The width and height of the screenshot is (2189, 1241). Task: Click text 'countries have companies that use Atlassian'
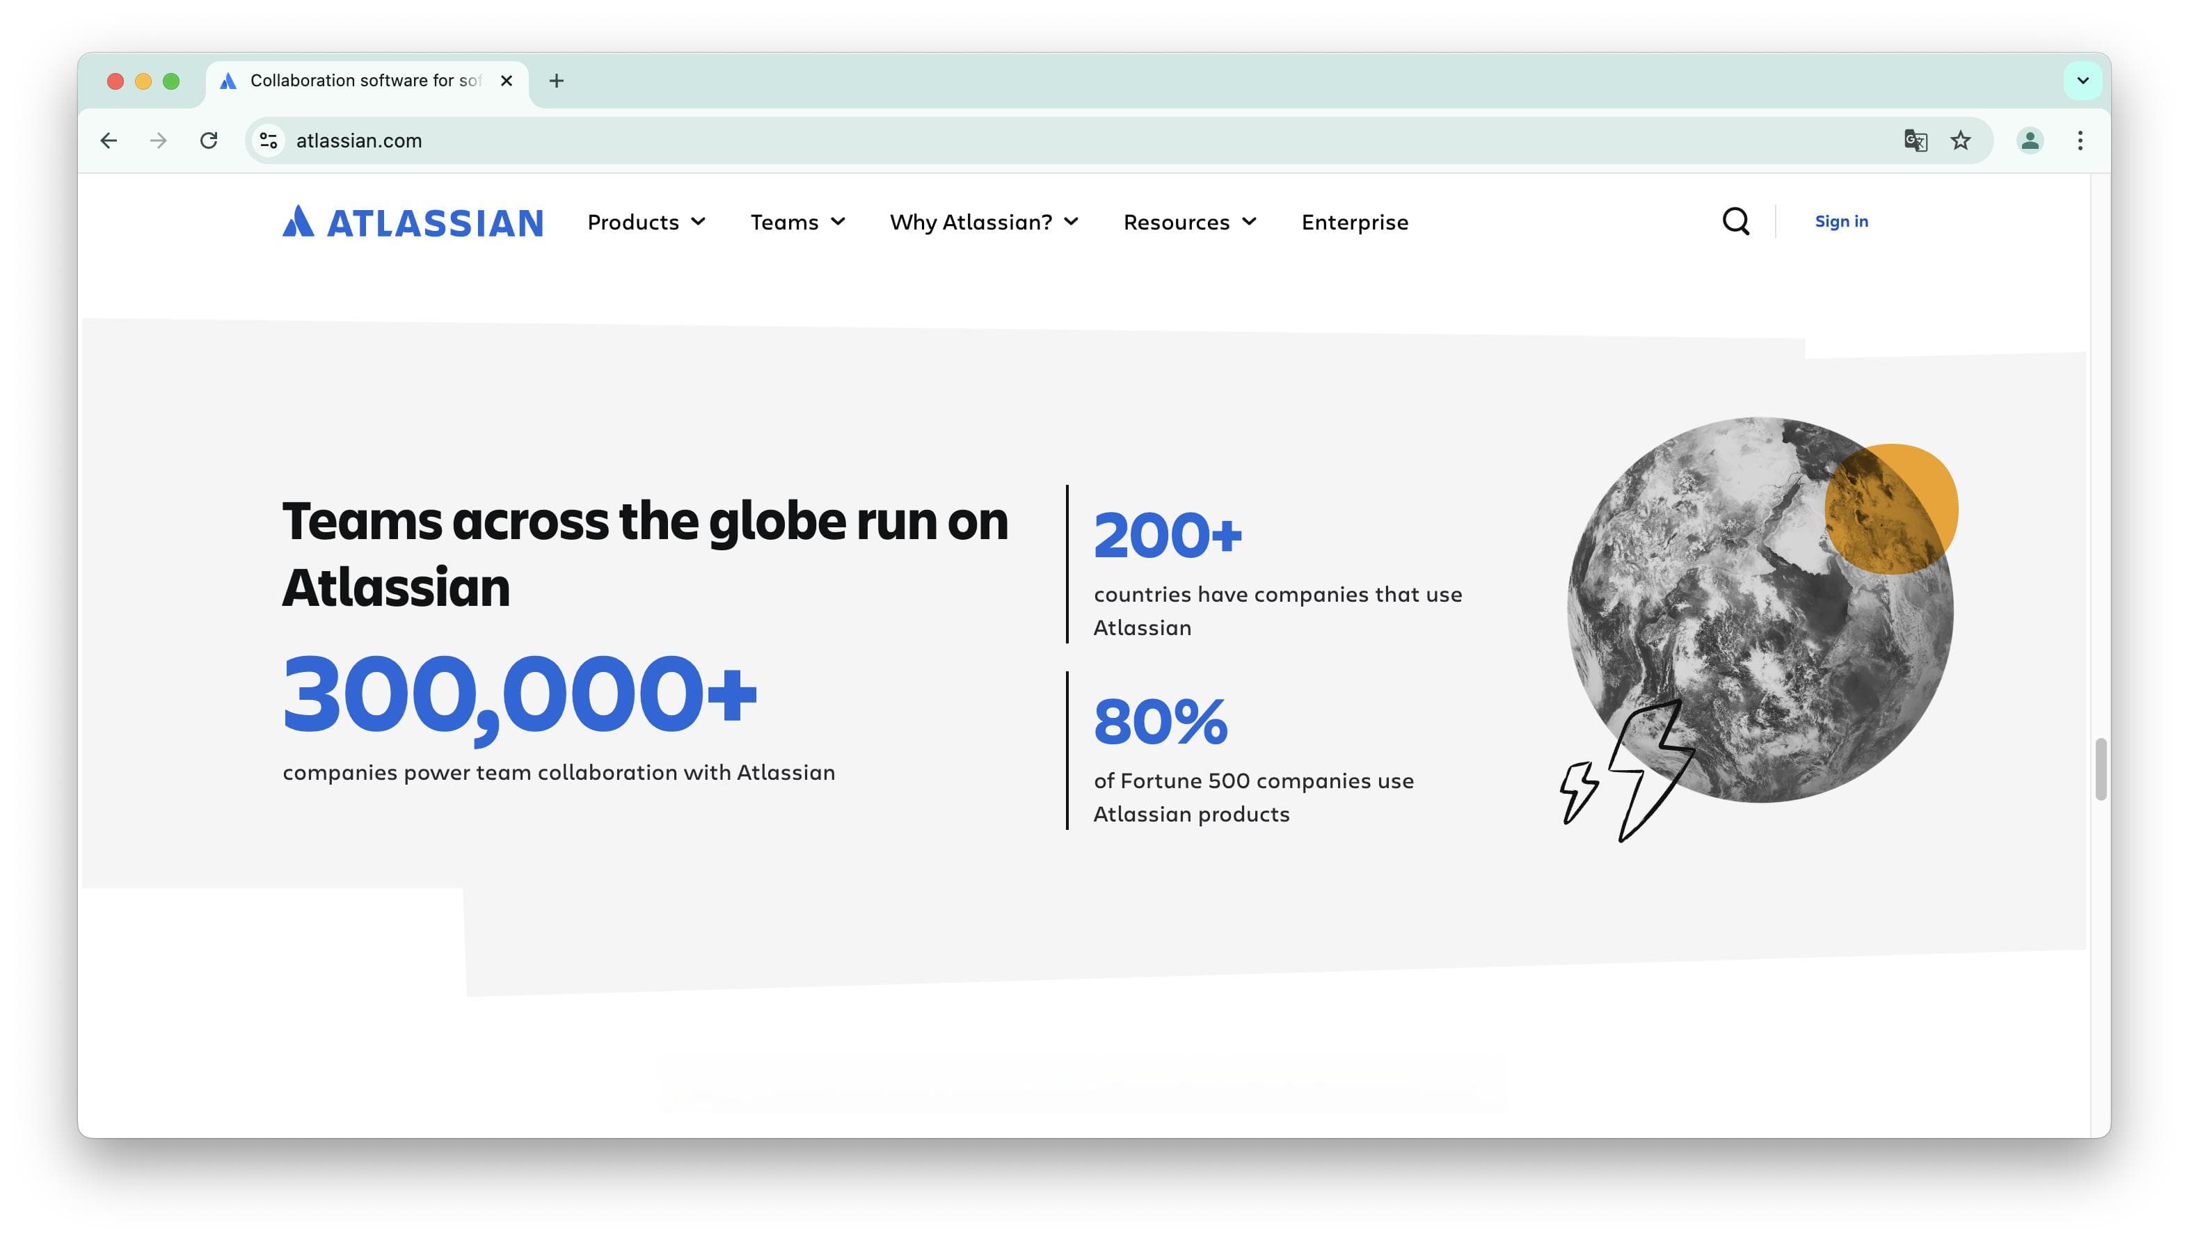1277,611
